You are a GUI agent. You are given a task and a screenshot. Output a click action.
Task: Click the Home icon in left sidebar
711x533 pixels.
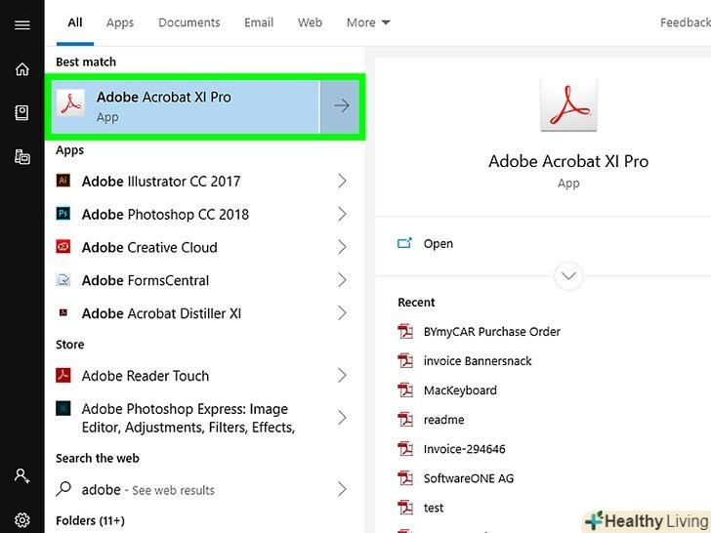21,69
